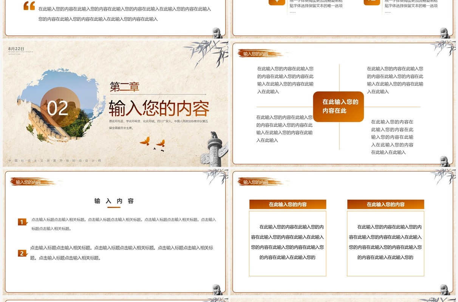Click 输入您的内容 brush label on two-column slide
Image resolution: width=458 pixels, height=302 pixels.
tap(256, 182)
